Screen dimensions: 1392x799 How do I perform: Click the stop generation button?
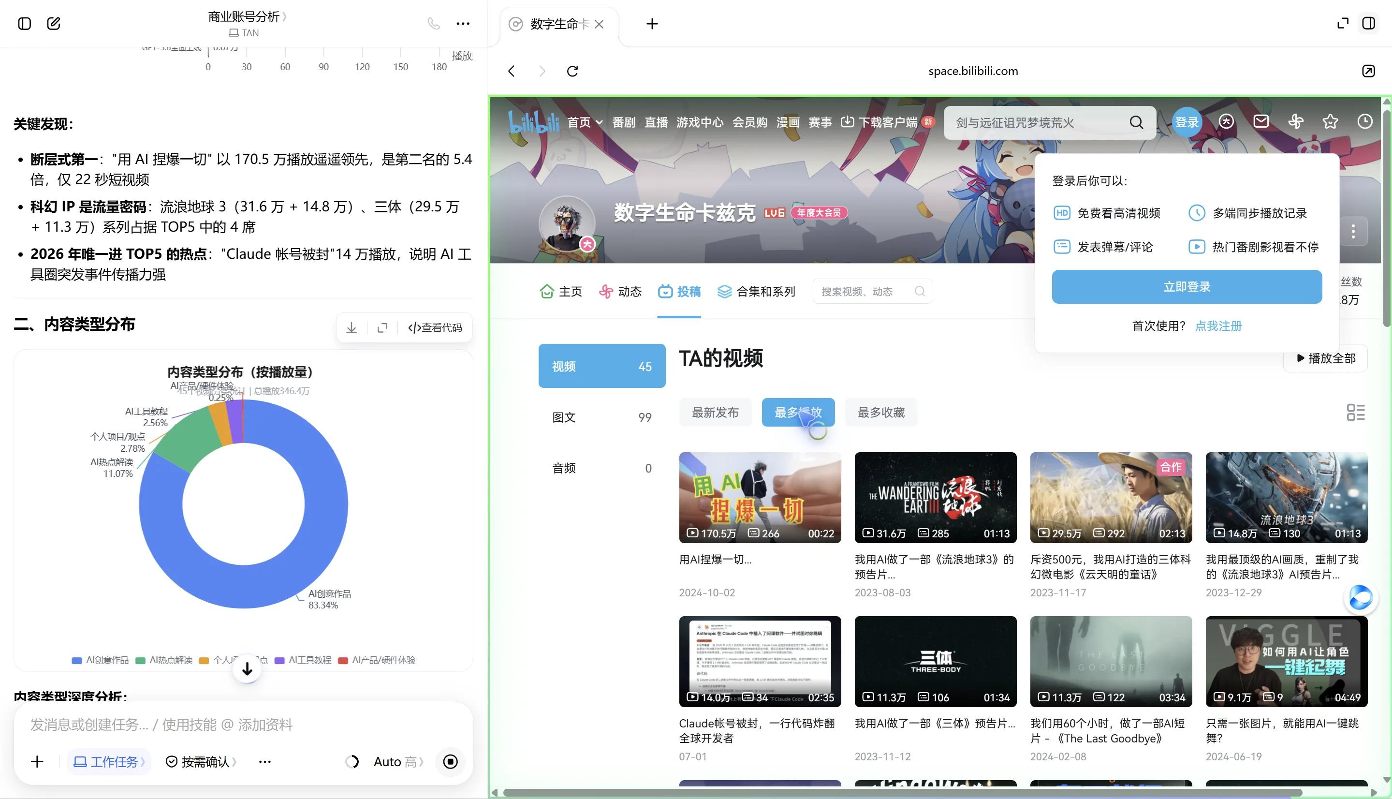[x=450, y=762]
